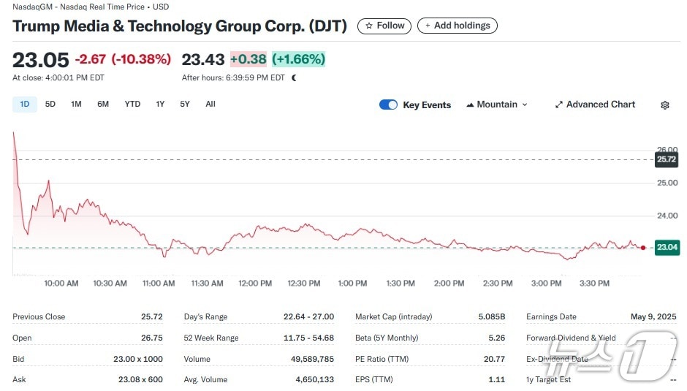The image size is (687, 391).
Task: Select the 1D time range tab
Action: 25,104
